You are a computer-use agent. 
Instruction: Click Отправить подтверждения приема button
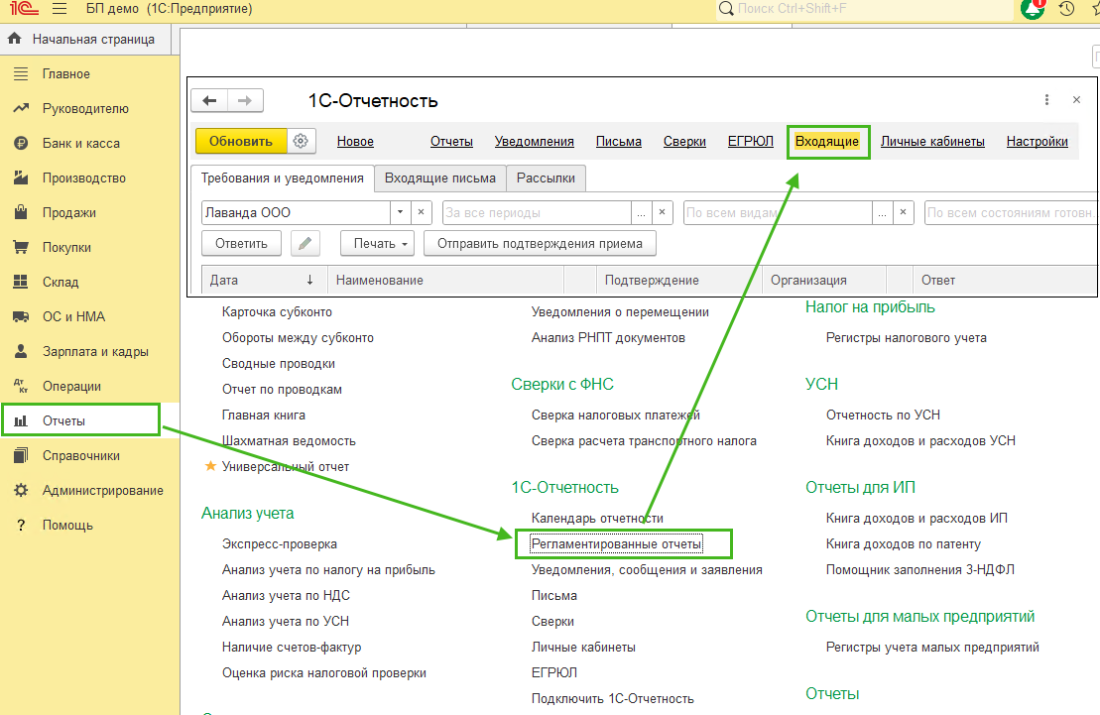coord(540,244)
